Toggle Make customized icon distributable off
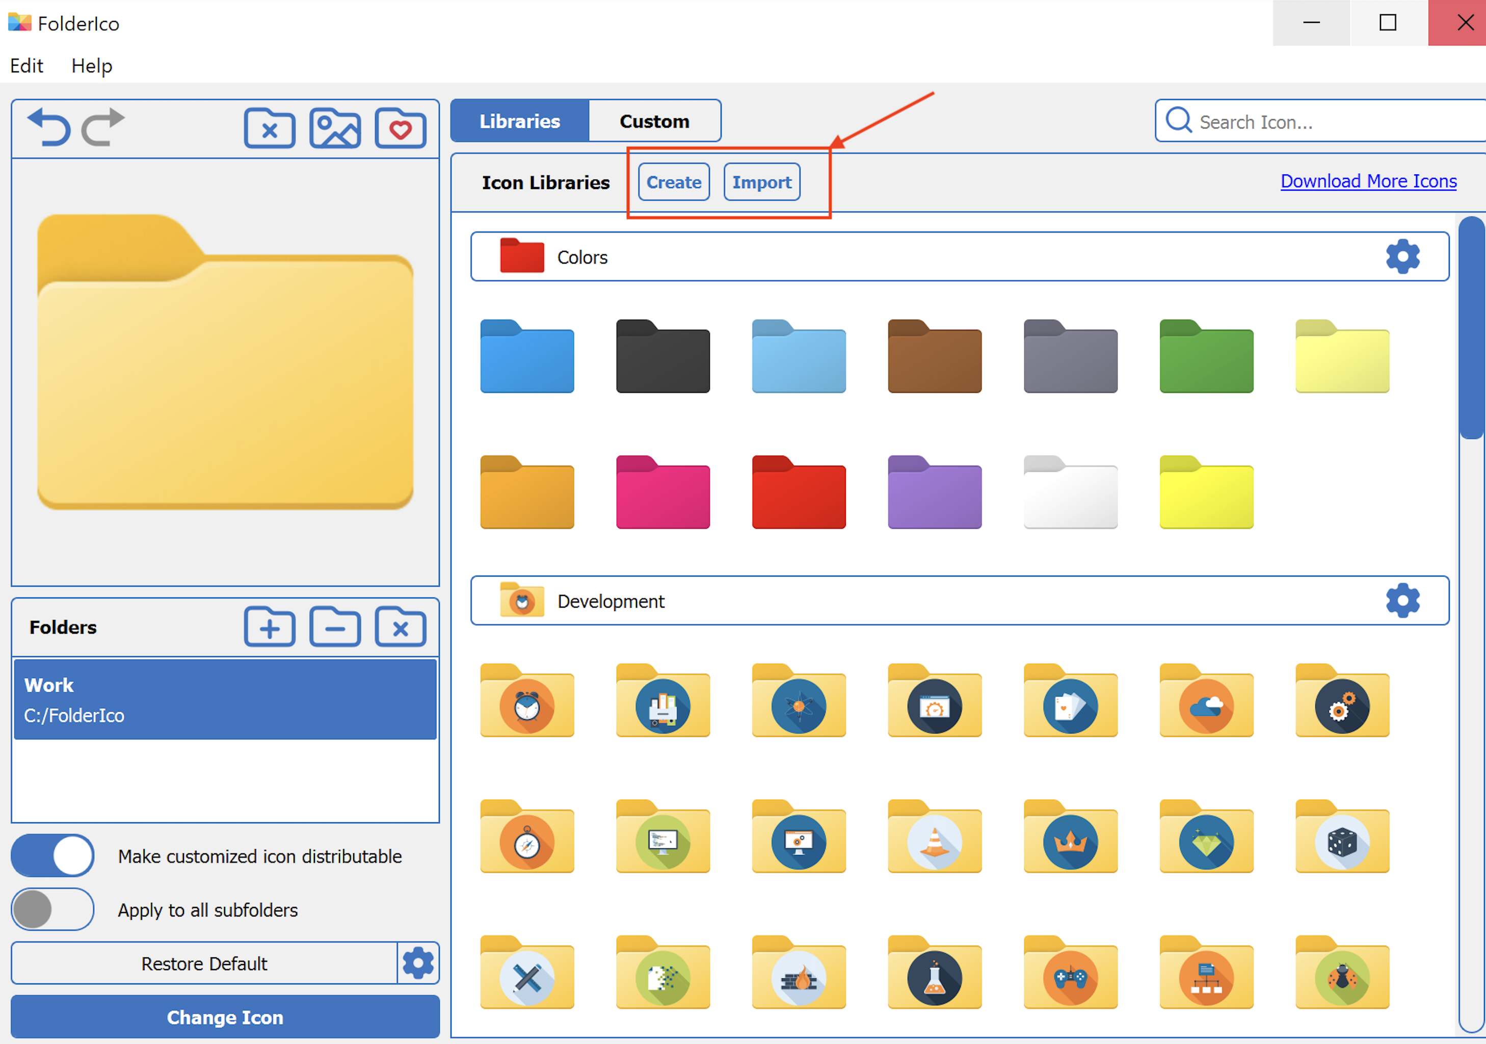 52,856
